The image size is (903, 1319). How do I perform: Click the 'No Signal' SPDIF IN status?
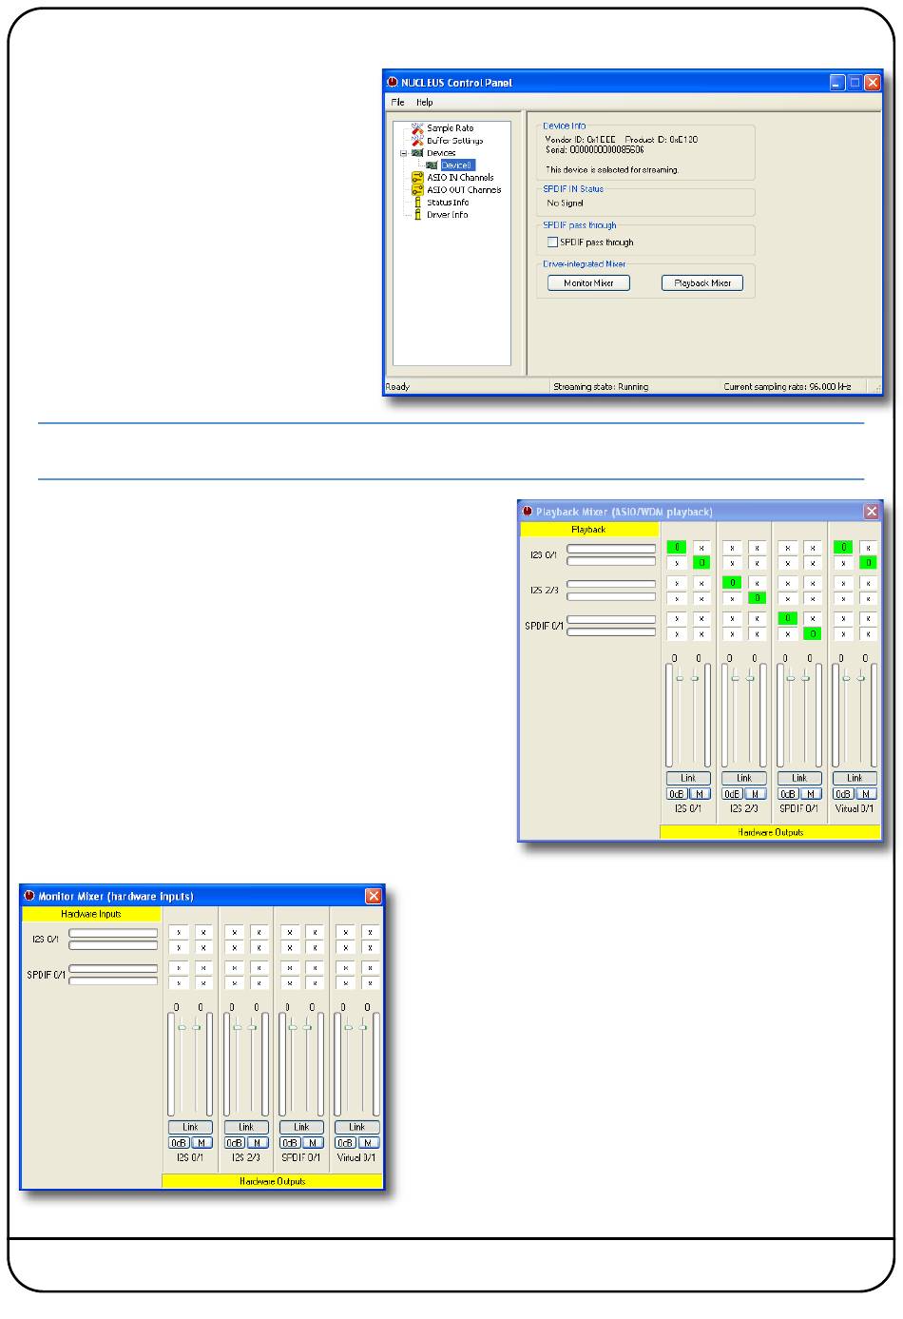click(x=566, y=204)
